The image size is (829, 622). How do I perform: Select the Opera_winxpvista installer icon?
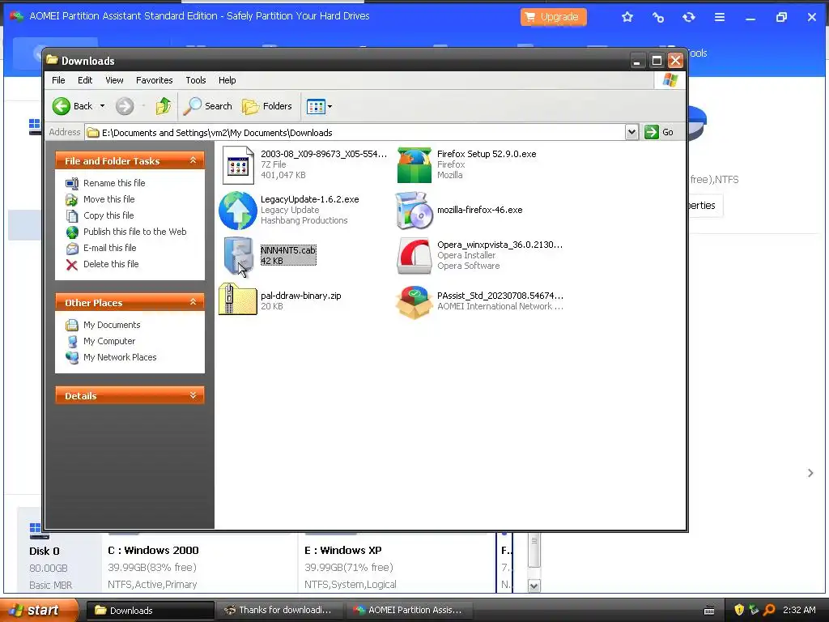(x=414, y=255)
